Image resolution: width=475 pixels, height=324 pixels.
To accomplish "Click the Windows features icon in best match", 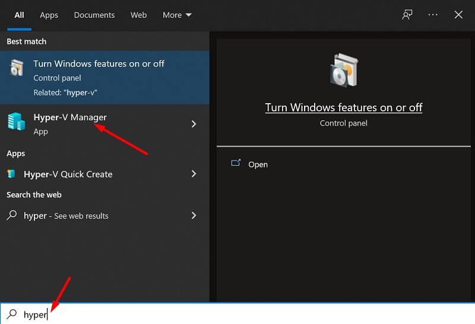I will 17,67.
